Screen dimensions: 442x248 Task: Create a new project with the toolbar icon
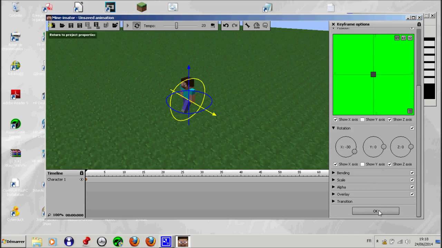click(53, 25)
